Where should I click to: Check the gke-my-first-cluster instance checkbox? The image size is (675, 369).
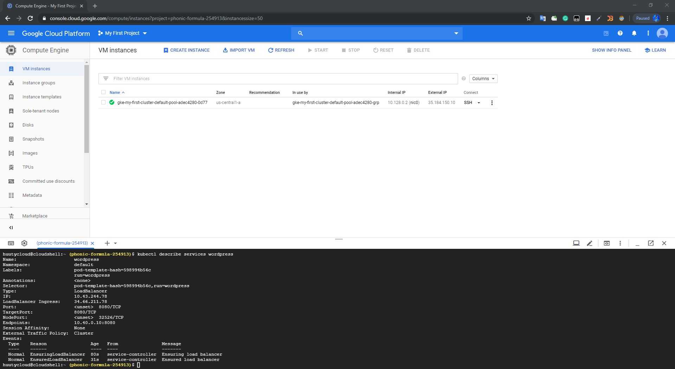(x=103, y=103)
